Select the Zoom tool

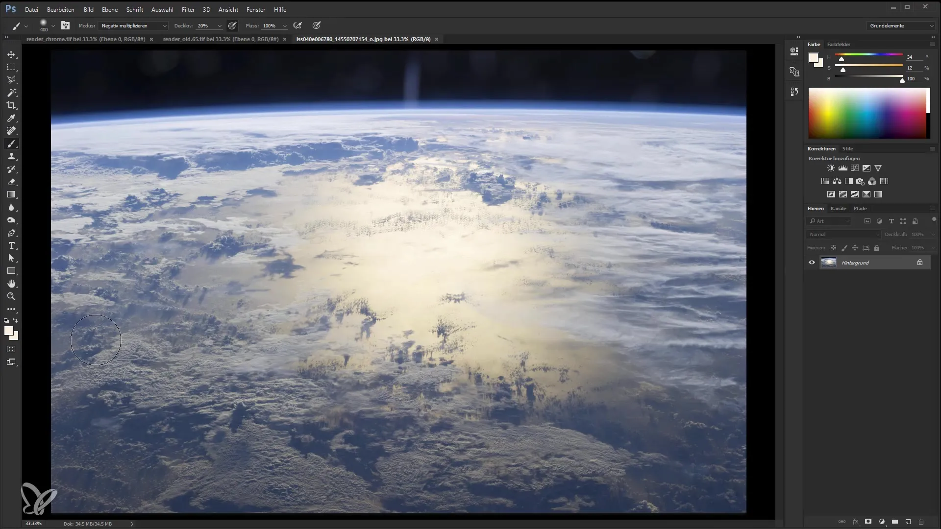tap(11, 296)
